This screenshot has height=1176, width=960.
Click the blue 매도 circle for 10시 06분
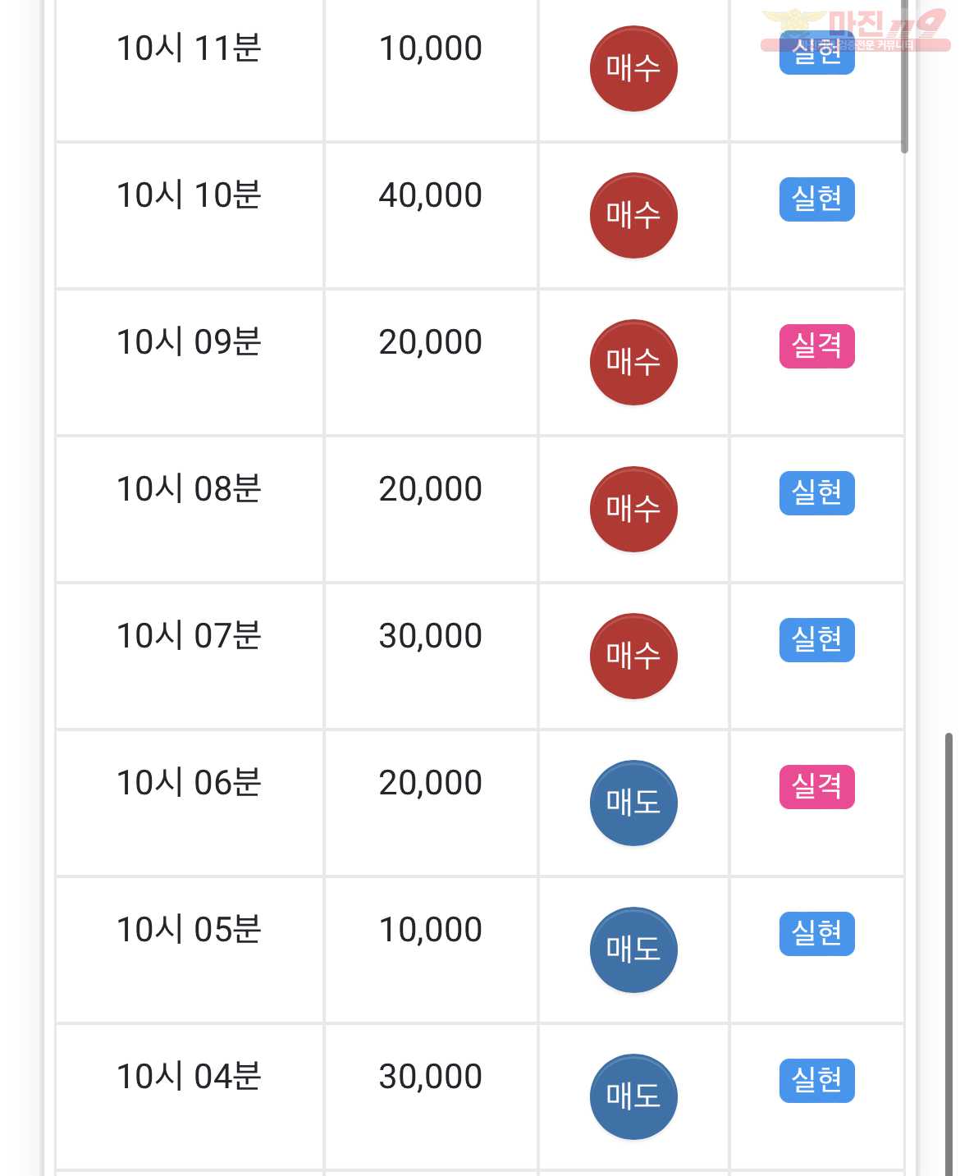pyautogui.click(x=633, y=803)
